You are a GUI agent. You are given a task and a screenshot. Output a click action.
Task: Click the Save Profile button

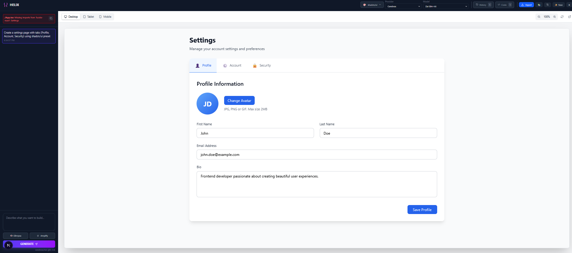[x=422, y=210]
